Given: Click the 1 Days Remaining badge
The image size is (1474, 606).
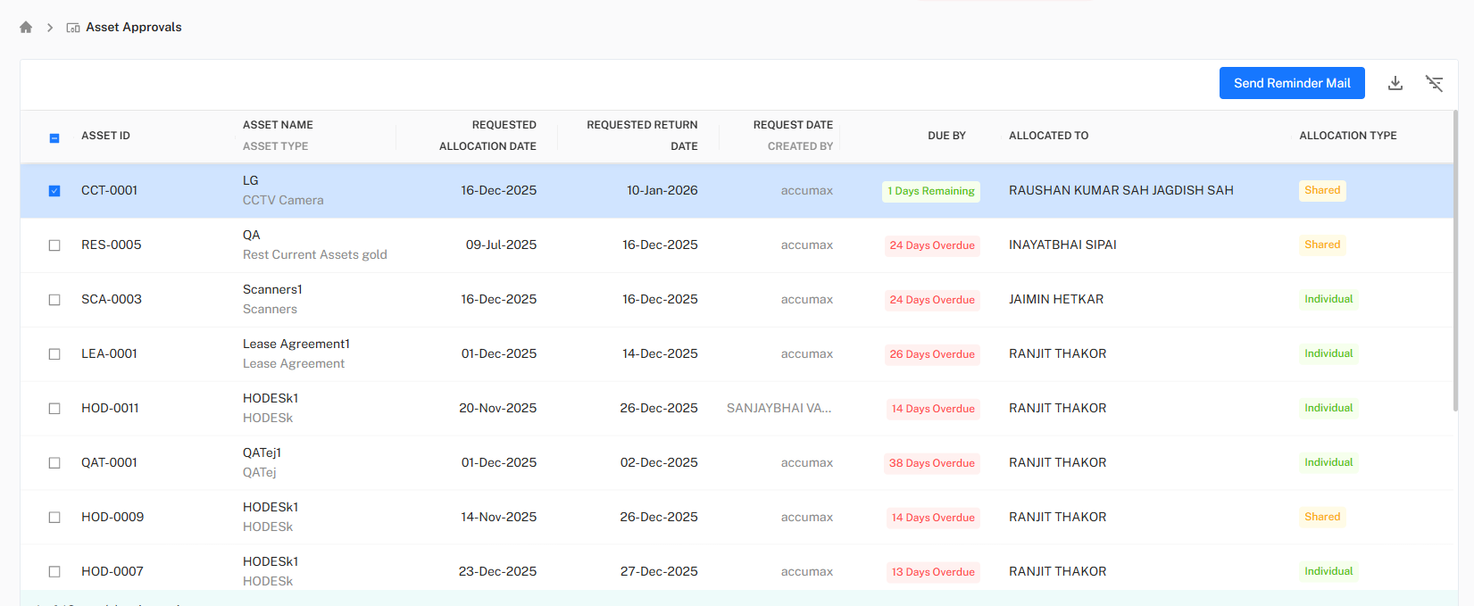Looking at the screenshot, I should (x=930, y=191).
